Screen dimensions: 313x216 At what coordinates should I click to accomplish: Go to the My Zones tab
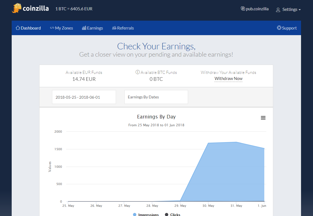click(x=61, y=28)
